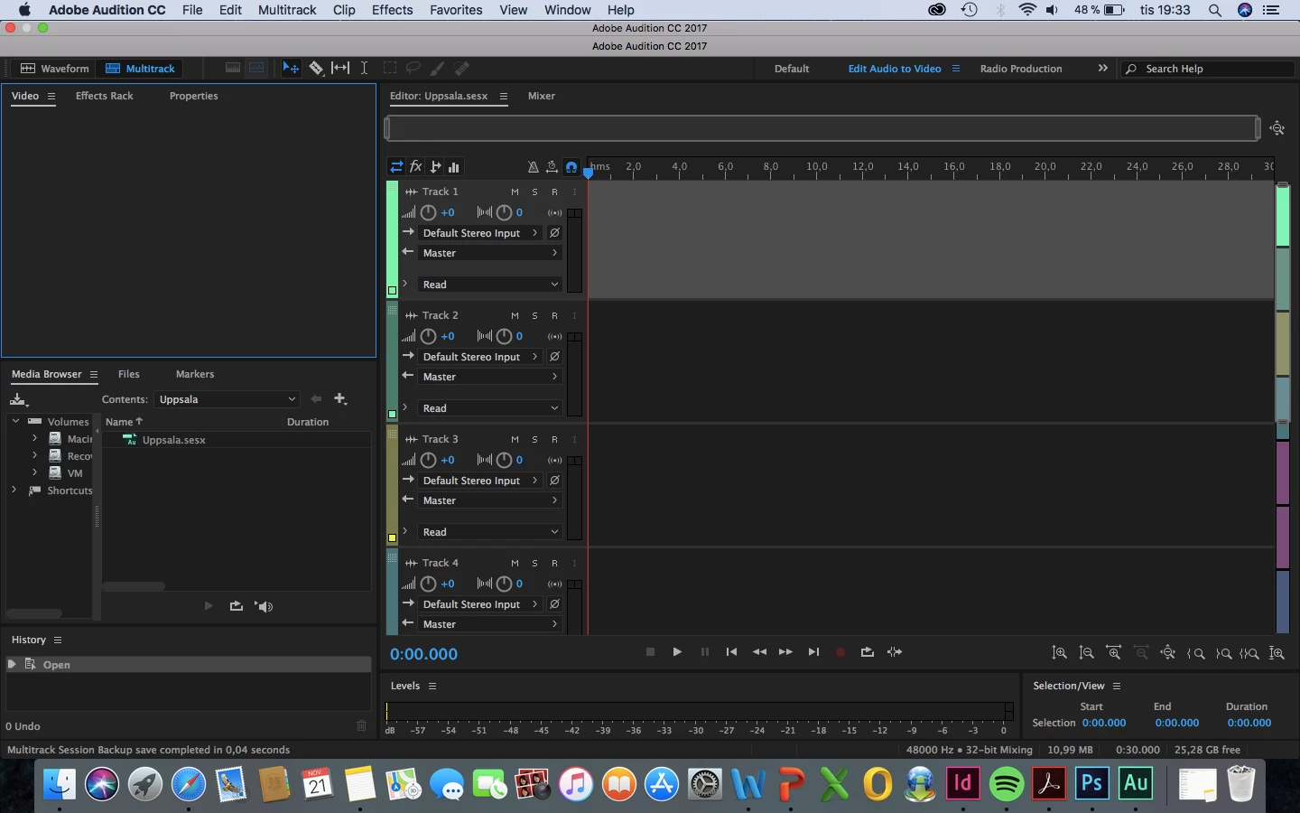Open Track 1 Read automation dropdown
1300x813 pixels.
point(490,285)
